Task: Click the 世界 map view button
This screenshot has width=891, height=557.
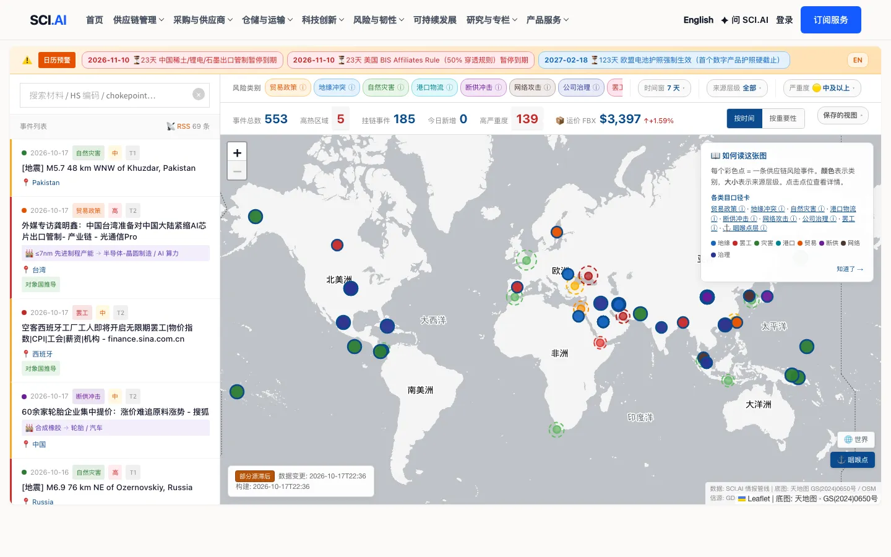Action: pyautogui.click(x=856, y=439)
